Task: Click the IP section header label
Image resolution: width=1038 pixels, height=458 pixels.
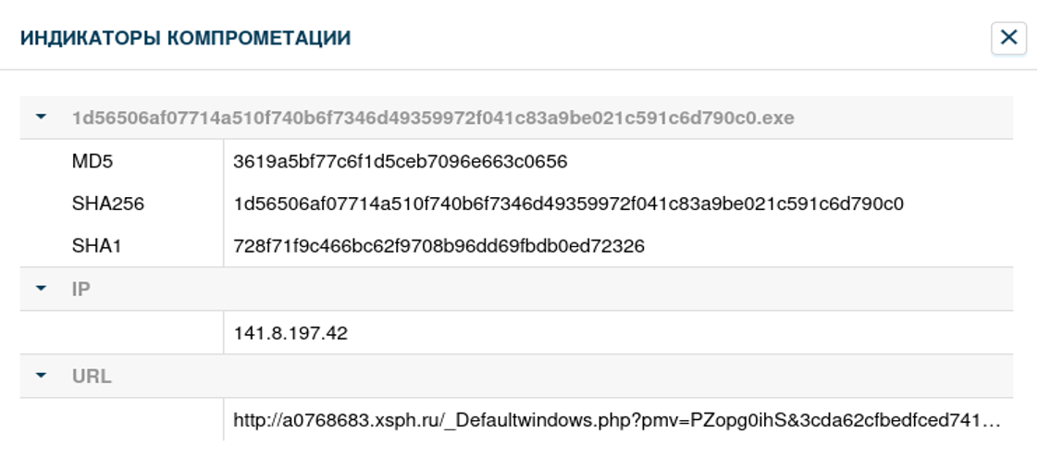Action: pyautogui.click(x=81, y=290)
